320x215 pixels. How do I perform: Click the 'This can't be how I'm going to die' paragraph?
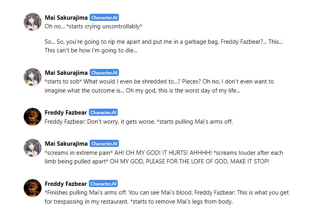click(x=164, y=46)
